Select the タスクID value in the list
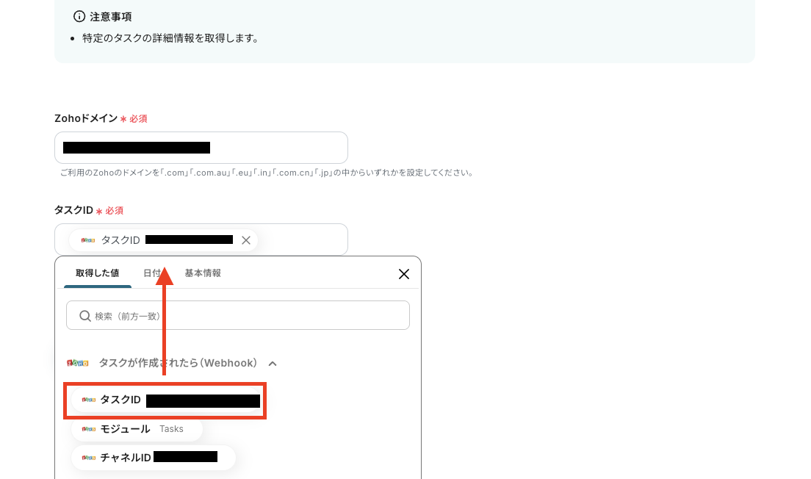The width and height of the screenshot is (811, 479). [x=165, y=400]
